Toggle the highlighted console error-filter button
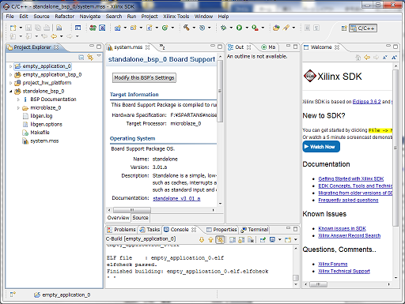Viewport: 405px width, 304px height. (220, 239)
